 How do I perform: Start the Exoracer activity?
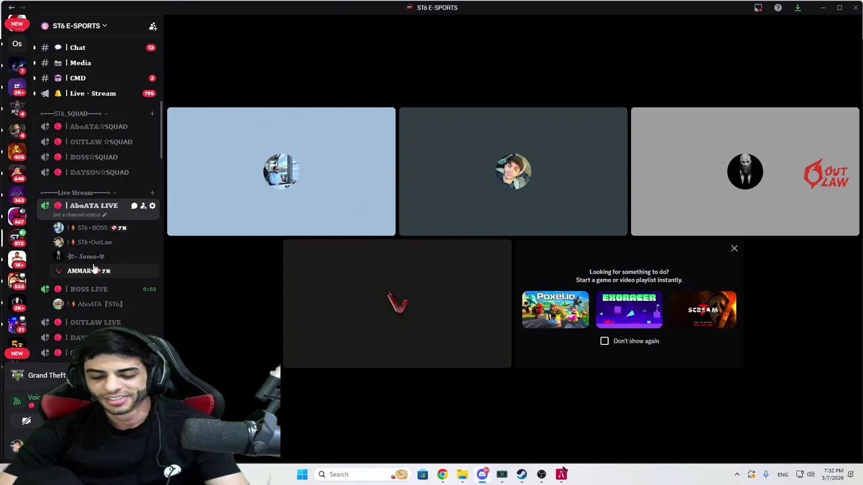click(x=629, y=309)
